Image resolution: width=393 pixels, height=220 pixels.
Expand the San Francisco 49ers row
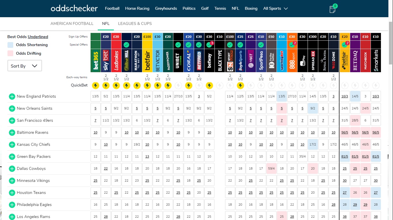[12, 121]
